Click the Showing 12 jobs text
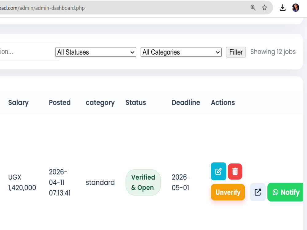307x230 pixels. [273, 52]
